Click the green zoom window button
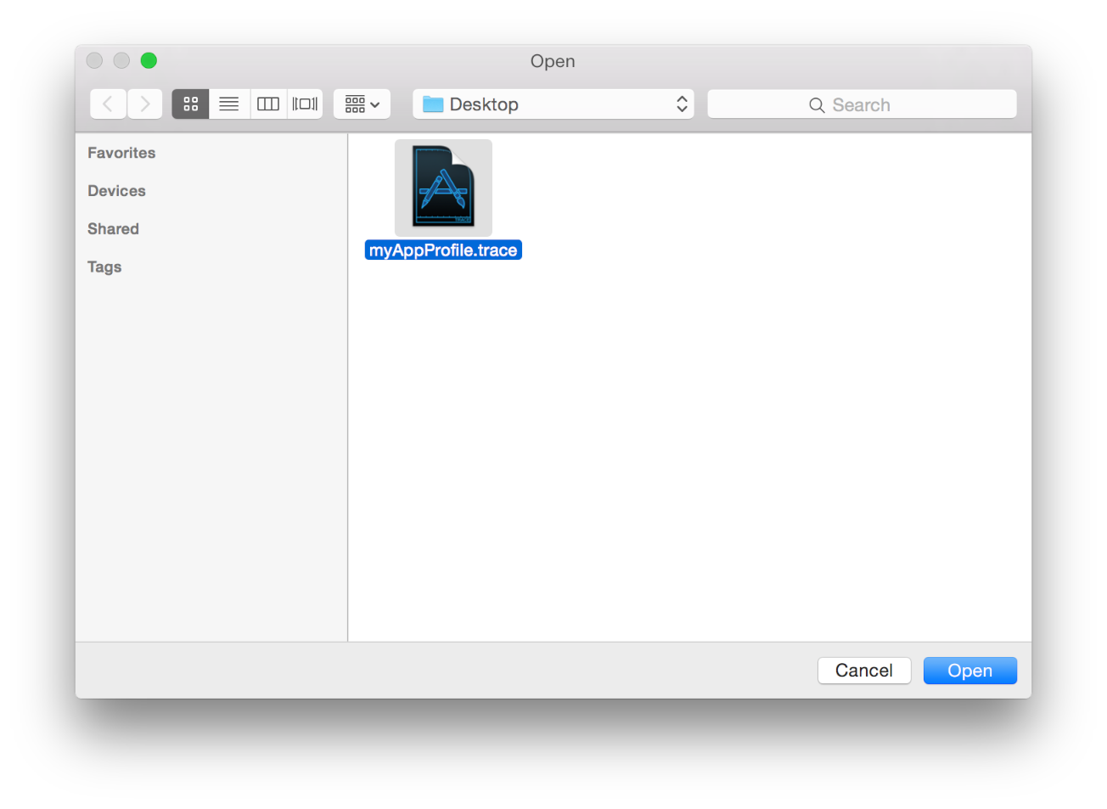Screen dimensions: 1107x809 click(149, 60)
